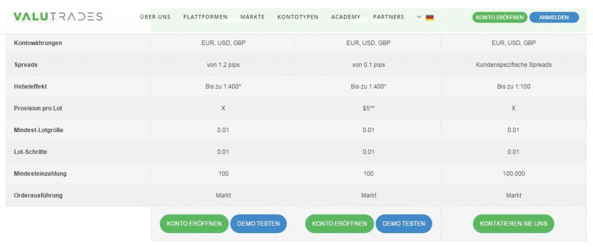Click the Bis zu 1:100 leverage cell
593x247 pixels.
pyautogui.click(x=514, y=87)
